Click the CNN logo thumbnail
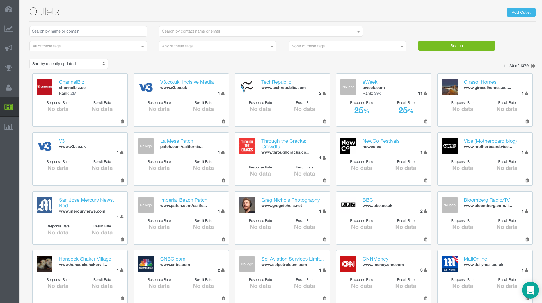 coord(348,264)
